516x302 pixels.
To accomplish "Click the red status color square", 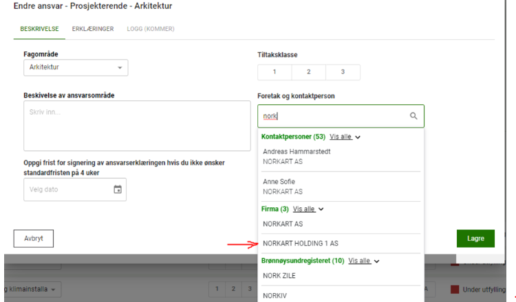I will pyautogui.click(x=455, y=289).
